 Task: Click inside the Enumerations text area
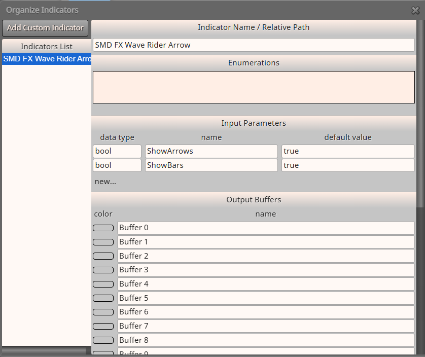(x=254, y=87)
